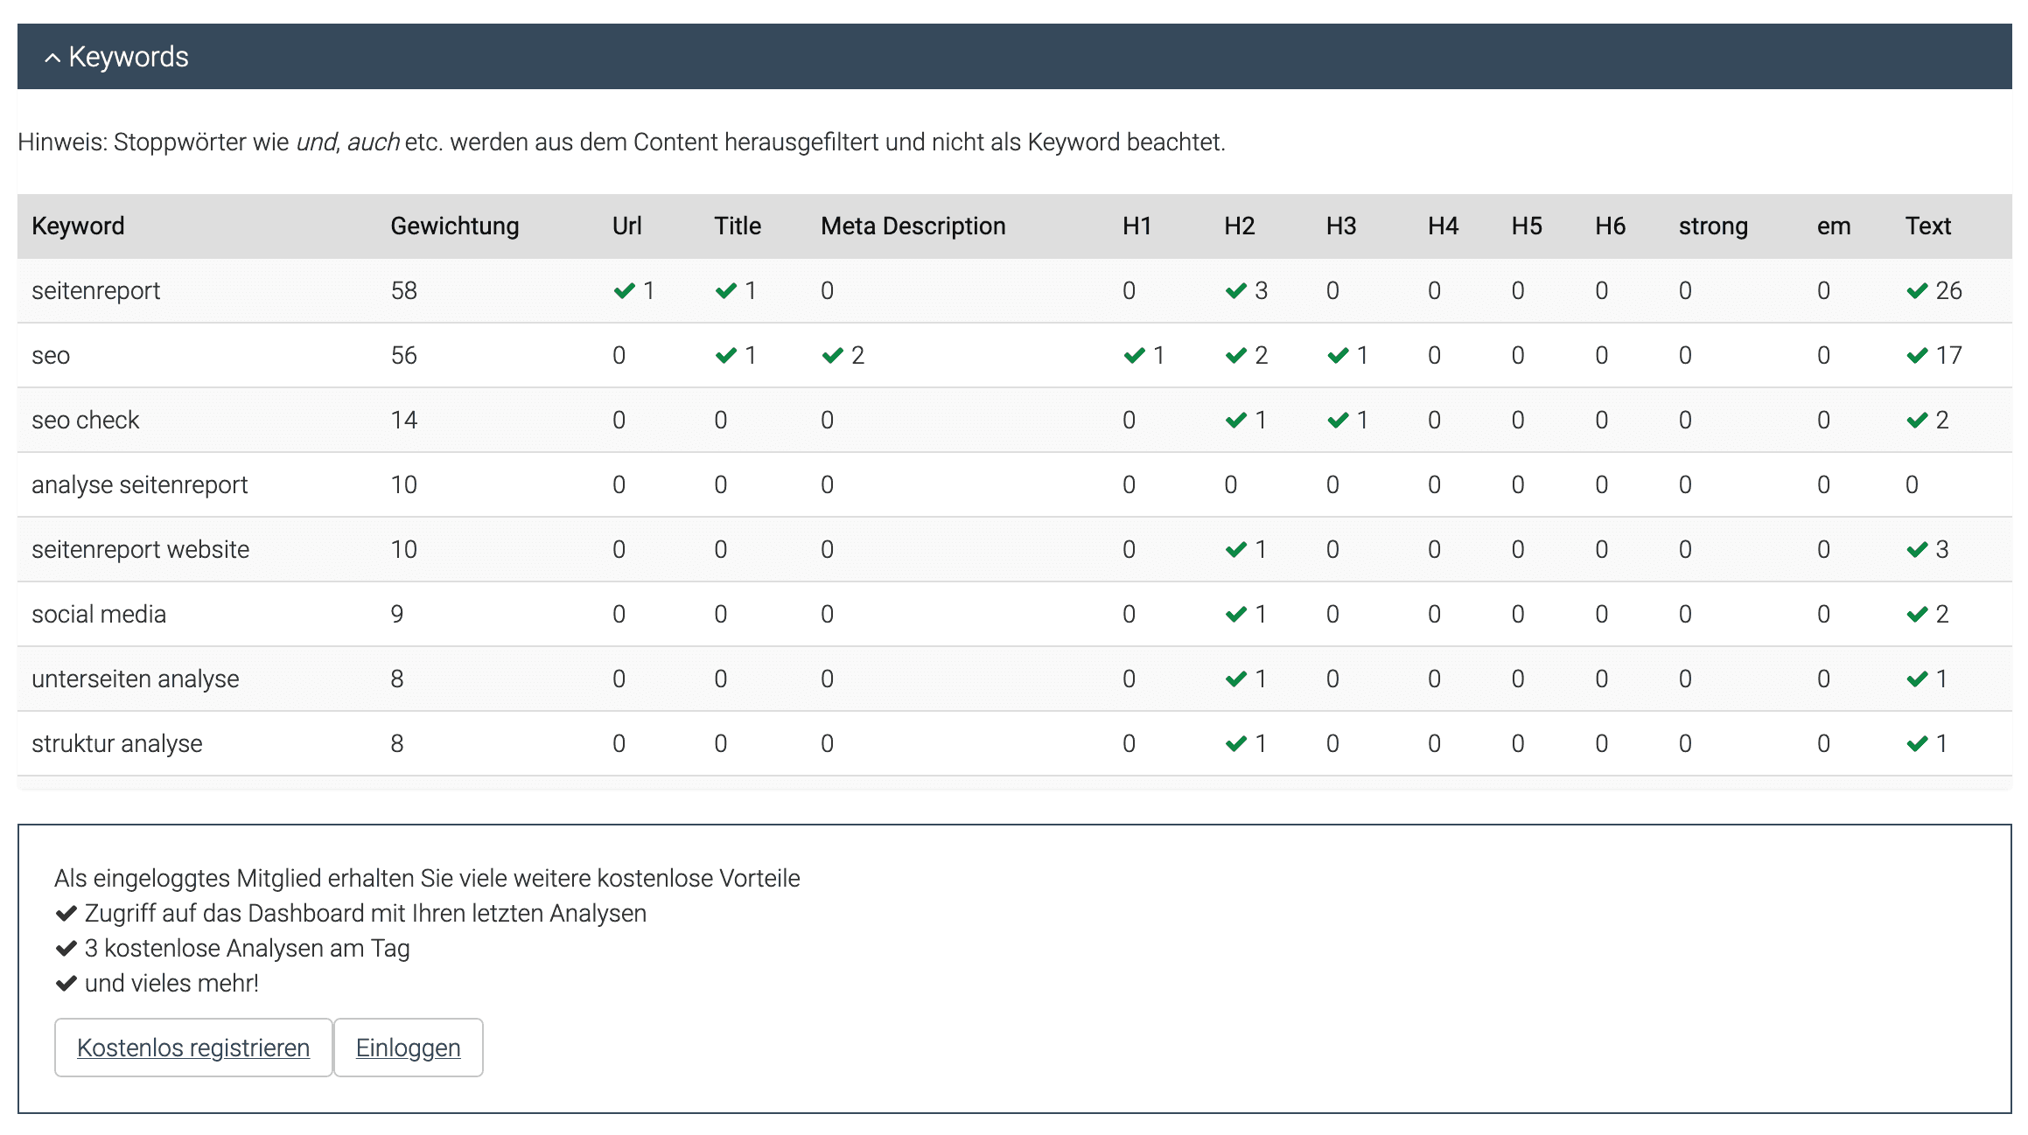Click the Gewichtung column header

[x=454, y=226]
